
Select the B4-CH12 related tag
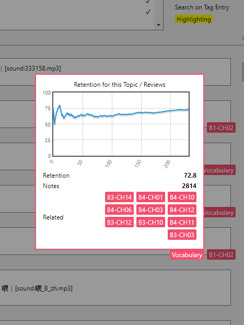182,210
